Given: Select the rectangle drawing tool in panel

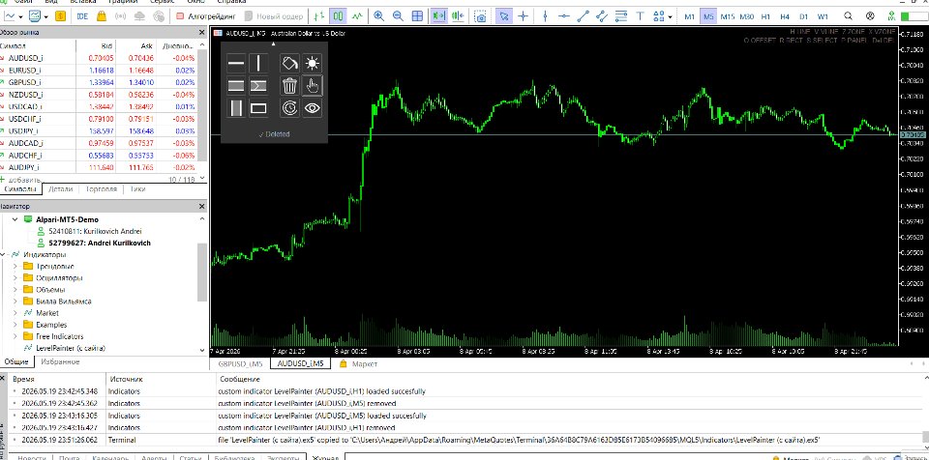Looking at the screenshot, I should tap(258, 108).
